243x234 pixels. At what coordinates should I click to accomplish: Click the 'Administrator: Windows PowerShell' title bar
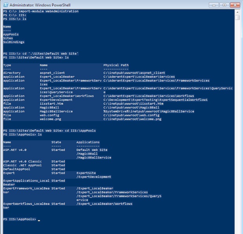click(x=118, y=4)
